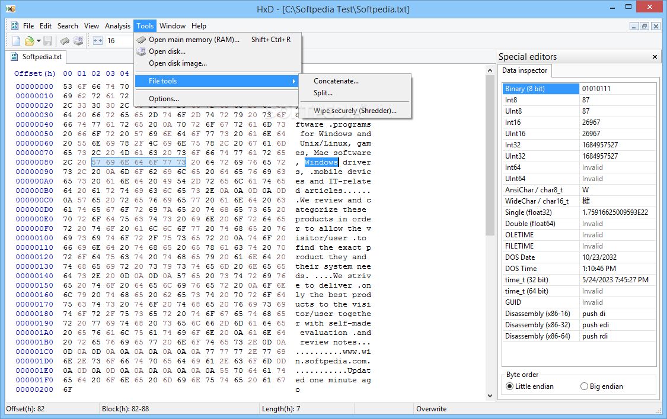Click the HxD document icon beside File menu
667x419 pixels.
15,26
